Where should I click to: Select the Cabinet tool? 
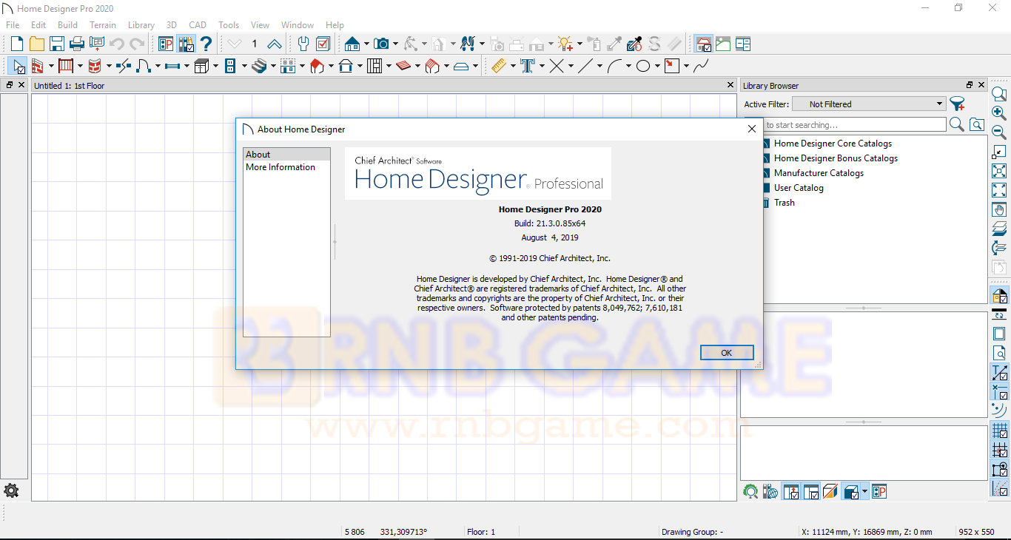pyautogui.click(x=201, y=66)
